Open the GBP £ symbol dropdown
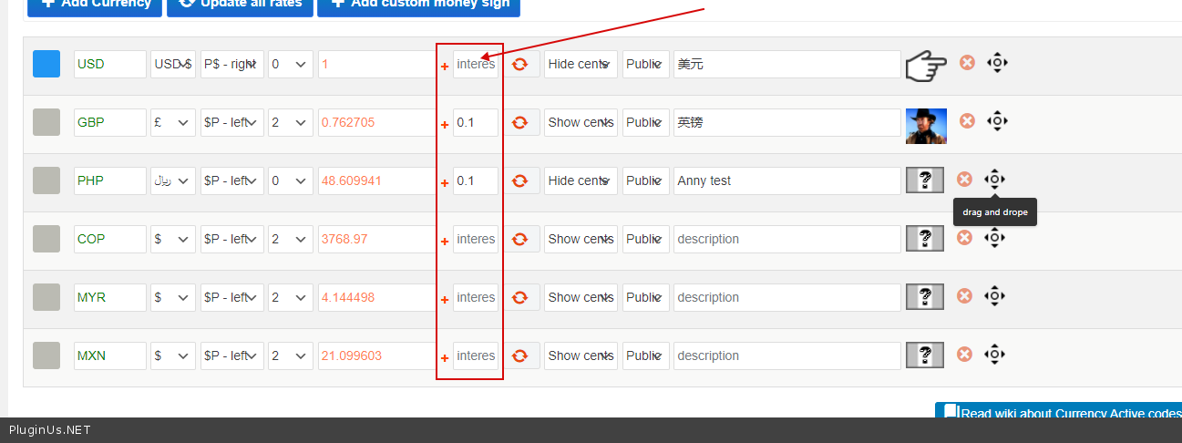This screenshot has width=1182, height=443. coord(173,122)
